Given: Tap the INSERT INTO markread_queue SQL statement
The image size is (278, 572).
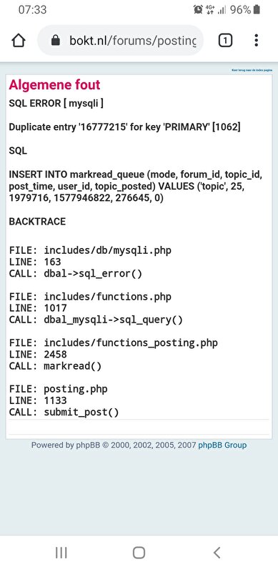Looking at the screenshot, I should coord(136,186).
